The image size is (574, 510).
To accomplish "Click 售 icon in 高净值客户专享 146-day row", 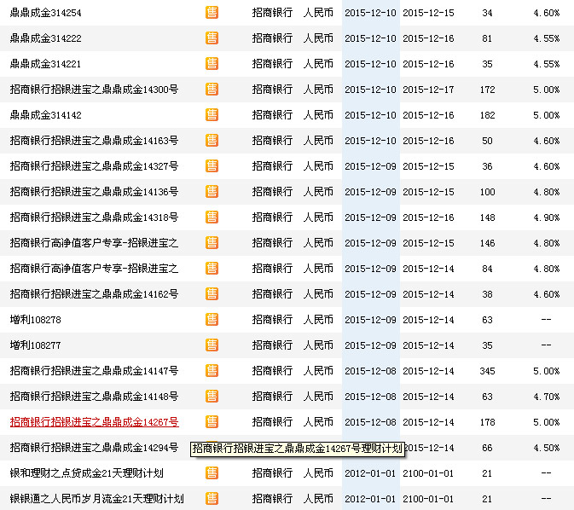I will [x=212, y=243].
